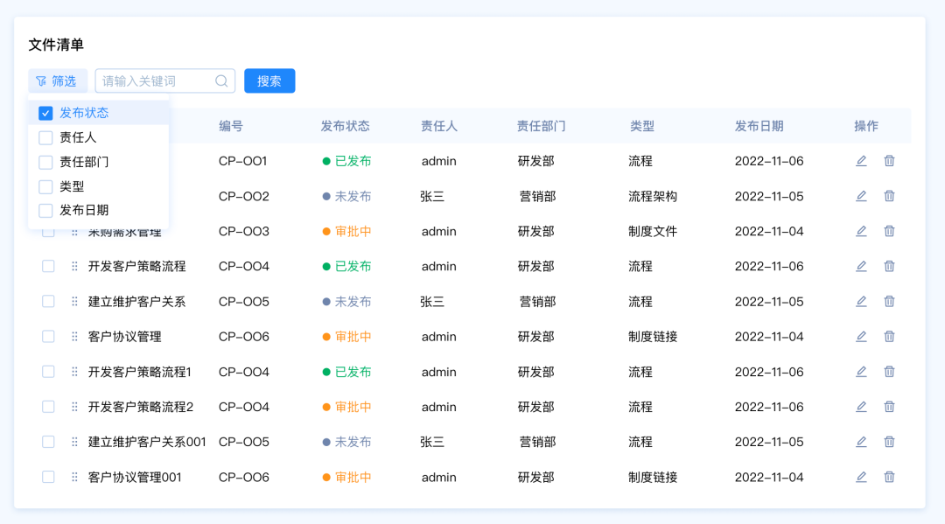Select the row checkbox for 开发客户策略流程
945x524 pixels.
pyautogui.click(x=48, y=267)
